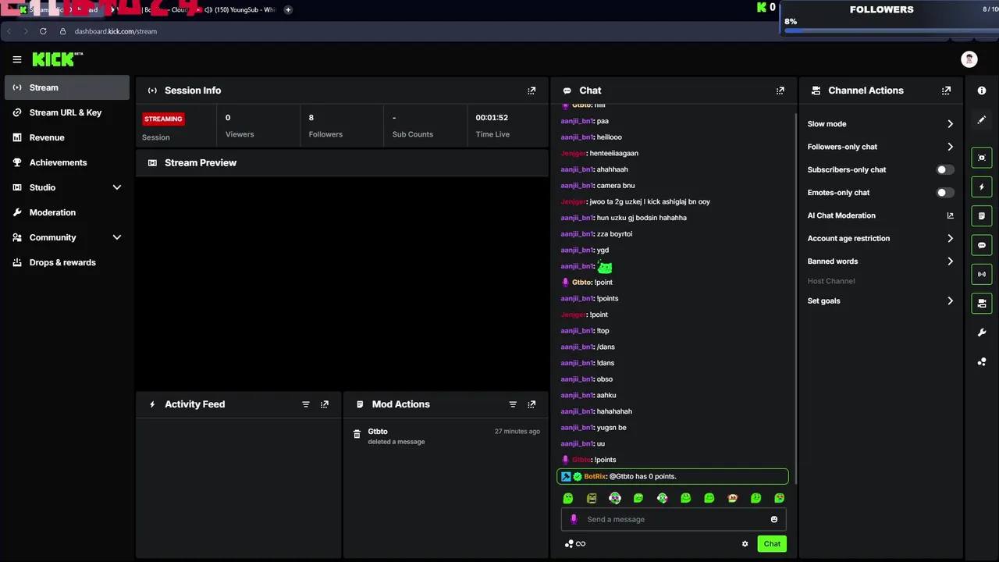Open chat settings gear icon
The image size is (999, 562).
(745, 544)
